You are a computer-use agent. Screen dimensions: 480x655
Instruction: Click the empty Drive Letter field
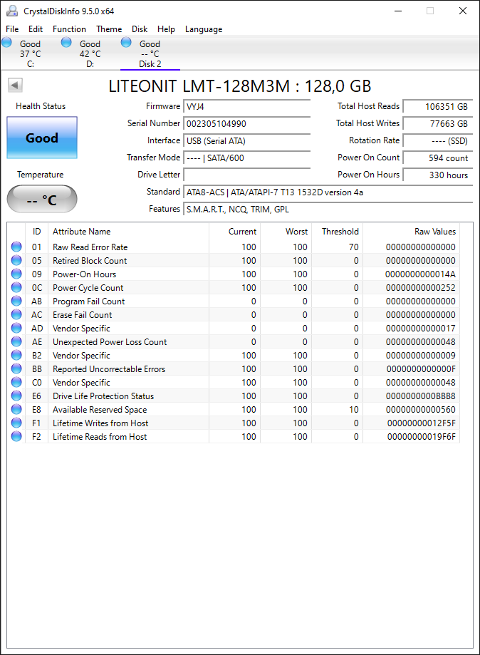click(x=246, y=175)
